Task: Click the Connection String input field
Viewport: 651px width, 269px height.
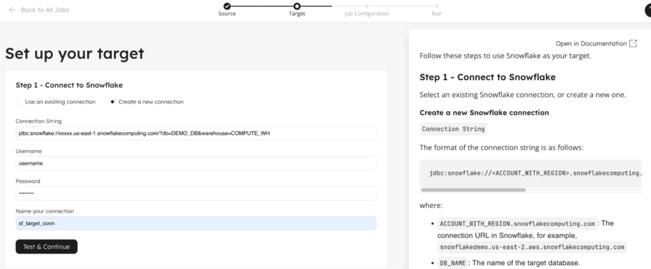Action: (x=196, y=134)
